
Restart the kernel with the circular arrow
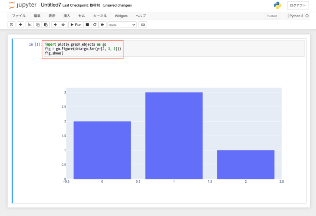point(95,25)
